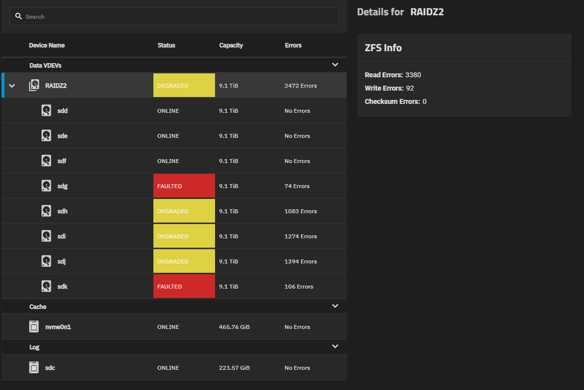Click the RAIDZ2 vdev icon
Image resolution: width=584 pixels, height=390 pixels.
click(x=34, y=85)
